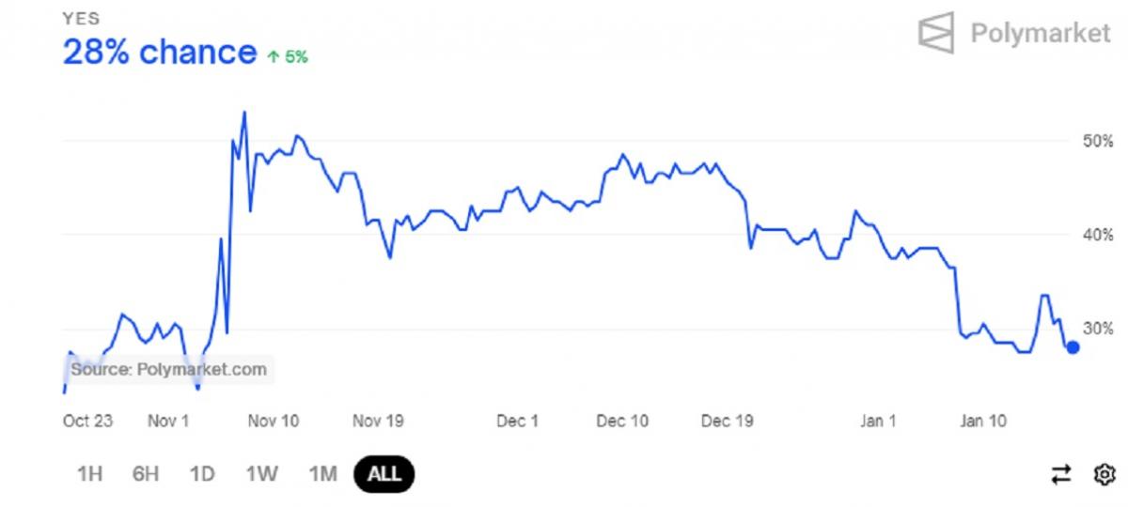Switch chart to 1W range
The image size is (1128, 507).
point(261,474)
